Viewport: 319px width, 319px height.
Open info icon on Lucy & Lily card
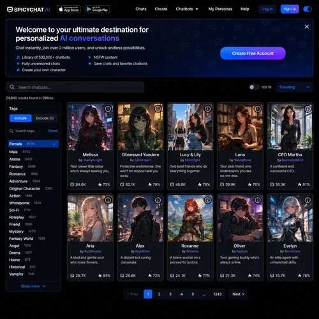click(x=208, y=109)
